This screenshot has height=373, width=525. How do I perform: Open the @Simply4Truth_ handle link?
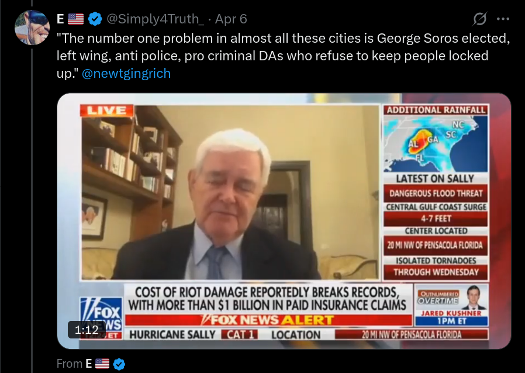click(x=155, y=19)
